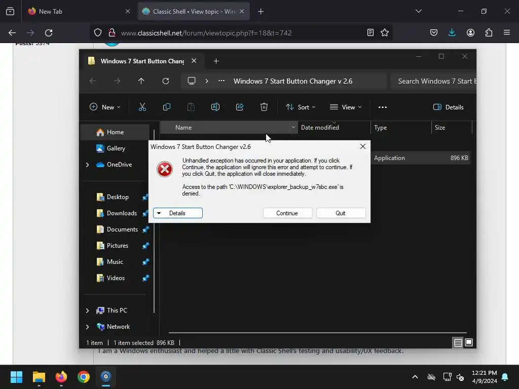Expand the This PC tree node

pyautogui.click(x=87, y=310)
